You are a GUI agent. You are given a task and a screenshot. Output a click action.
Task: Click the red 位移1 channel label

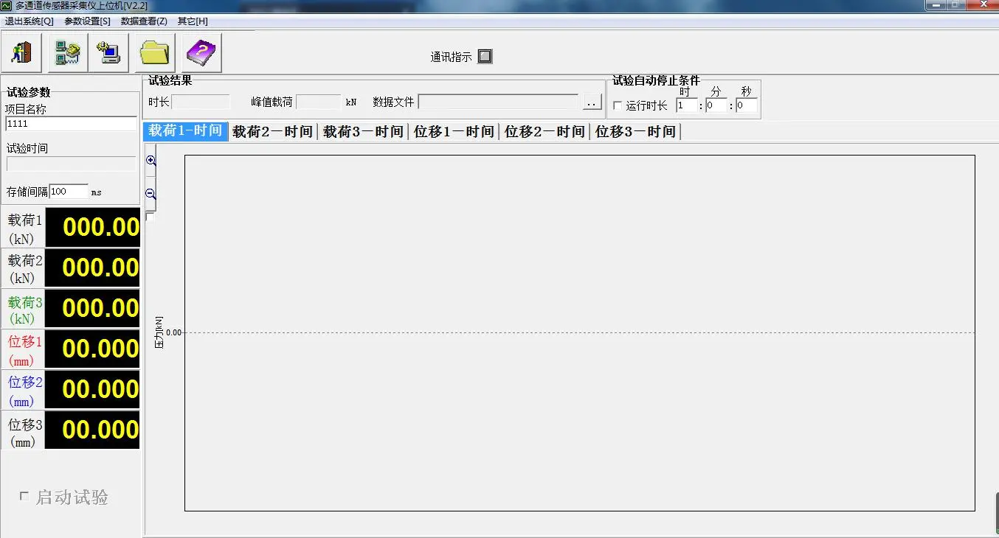[x=25, y=342]
